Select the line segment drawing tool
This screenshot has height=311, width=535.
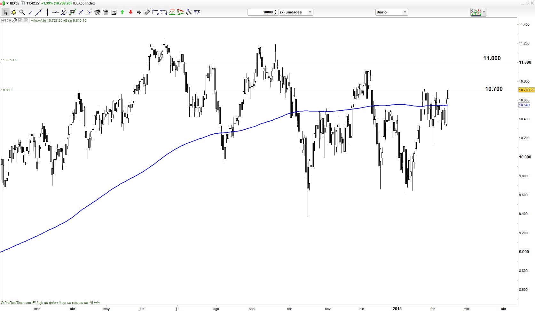31,12
